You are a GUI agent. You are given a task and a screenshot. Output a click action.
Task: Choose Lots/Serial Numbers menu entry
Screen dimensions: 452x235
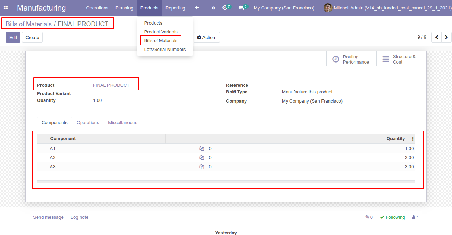click(x=165, y=50)
